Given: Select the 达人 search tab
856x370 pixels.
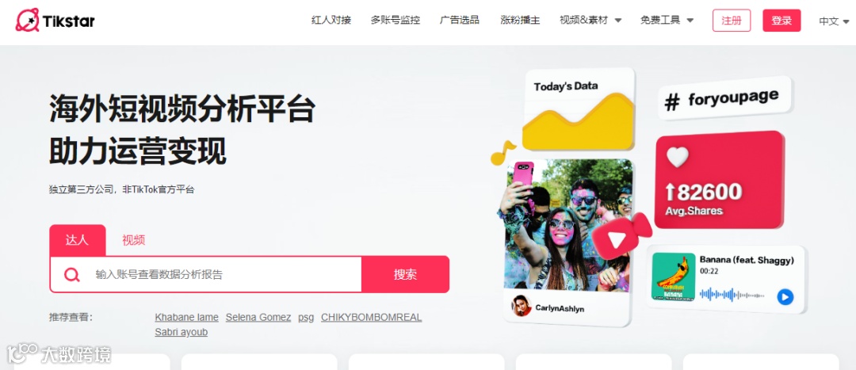Looking at the screenshot, I should tap(78, 240).
